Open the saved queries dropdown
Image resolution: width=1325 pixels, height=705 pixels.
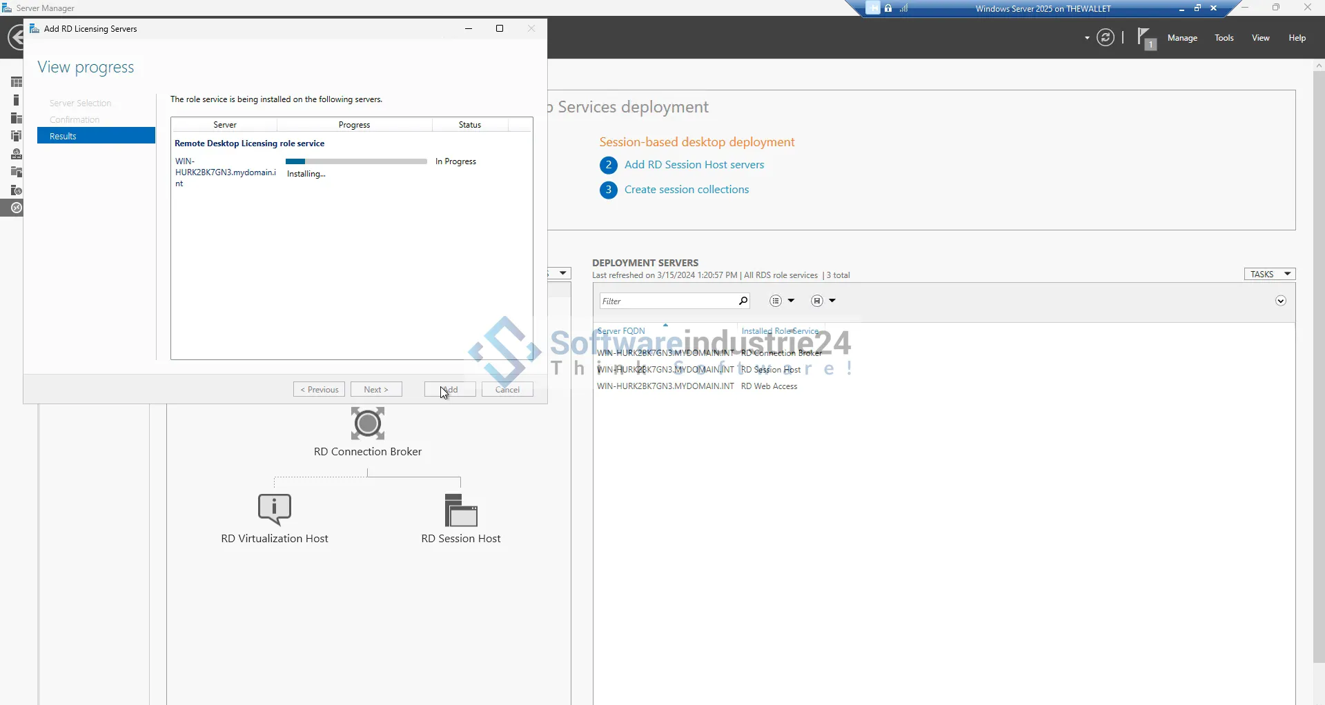tap(823, 301)
